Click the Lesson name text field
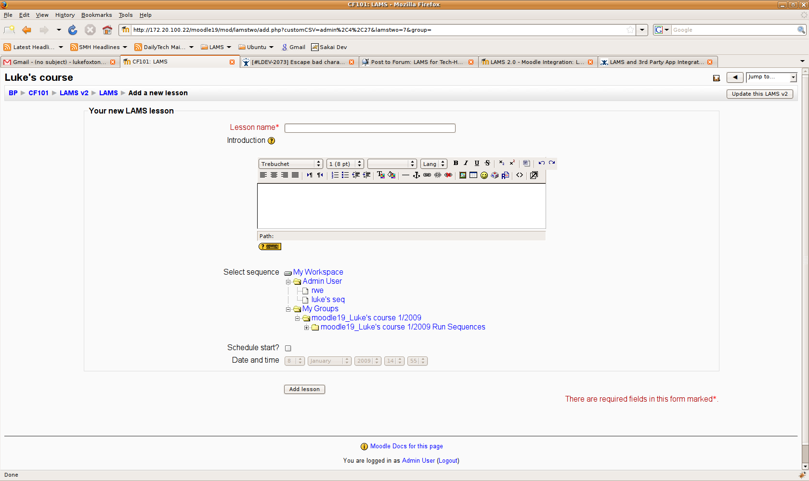This screenshot has height=481, width=809. click(x=370, y=128)
